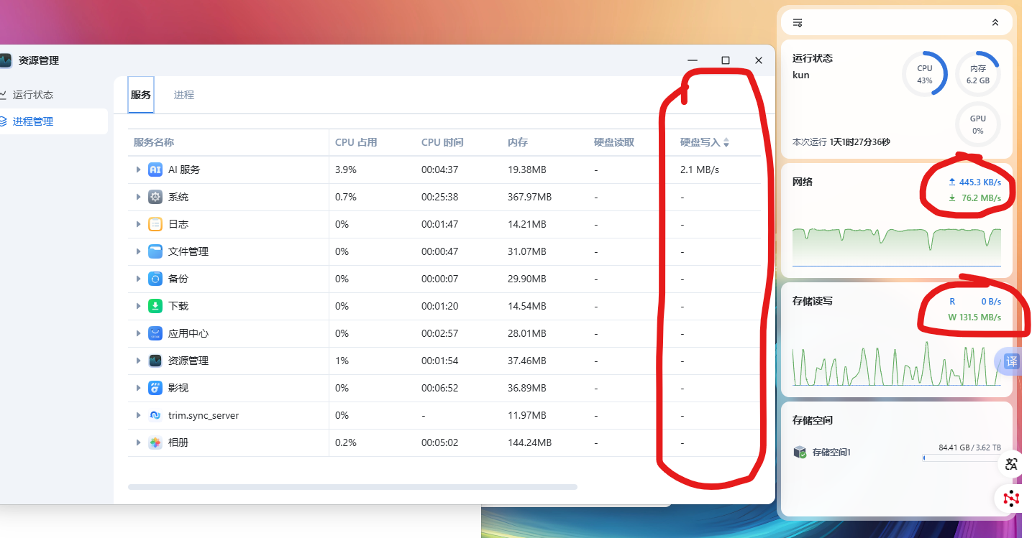The width and height of the screenshot is (1032, 538).
Task: Click the 网络 traffic chart
Action: coord(897,246)
